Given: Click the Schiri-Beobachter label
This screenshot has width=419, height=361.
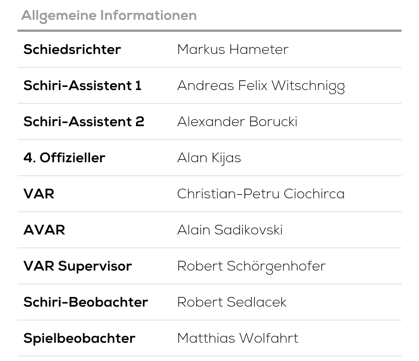Looking at the screenshot, I should point(86,302).
